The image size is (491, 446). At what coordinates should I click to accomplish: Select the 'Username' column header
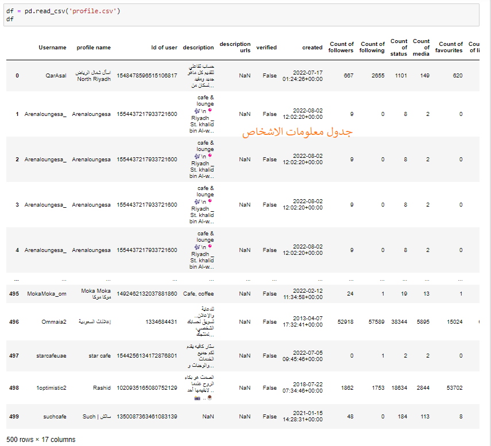pos(53,48)
